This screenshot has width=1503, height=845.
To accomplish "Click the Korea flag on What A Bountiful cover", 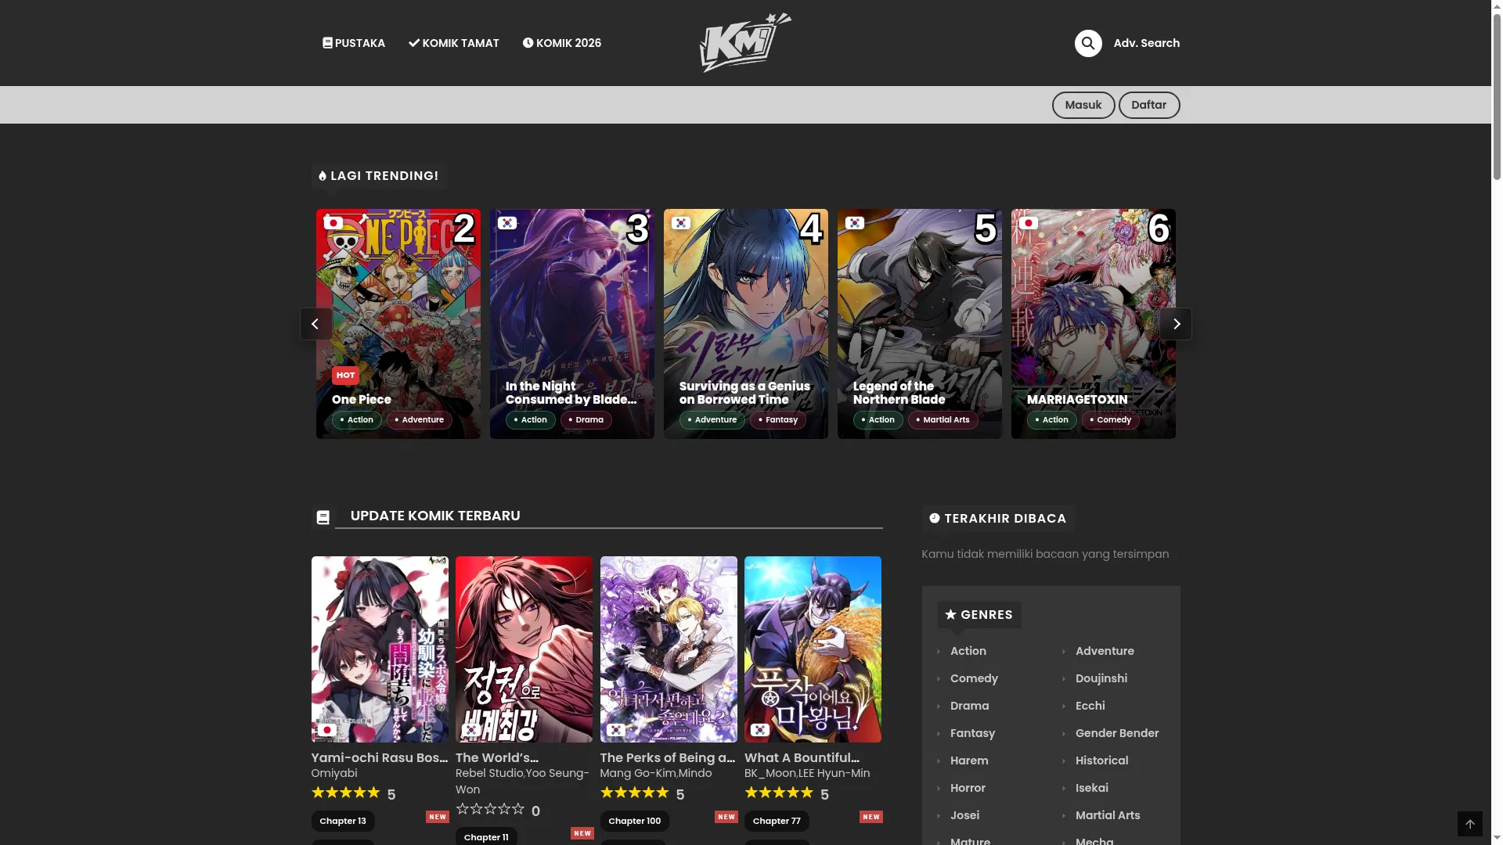I will (x=760, y=730).
